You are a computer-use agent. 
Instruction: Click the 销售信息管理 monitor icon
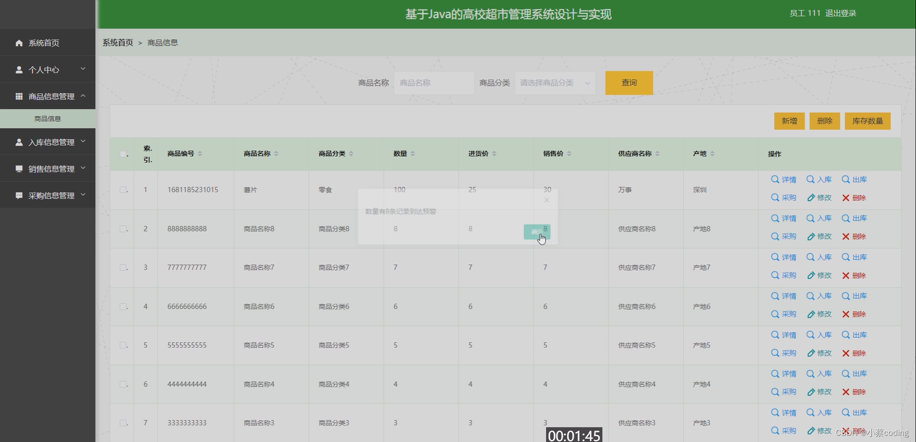(19, 169)
